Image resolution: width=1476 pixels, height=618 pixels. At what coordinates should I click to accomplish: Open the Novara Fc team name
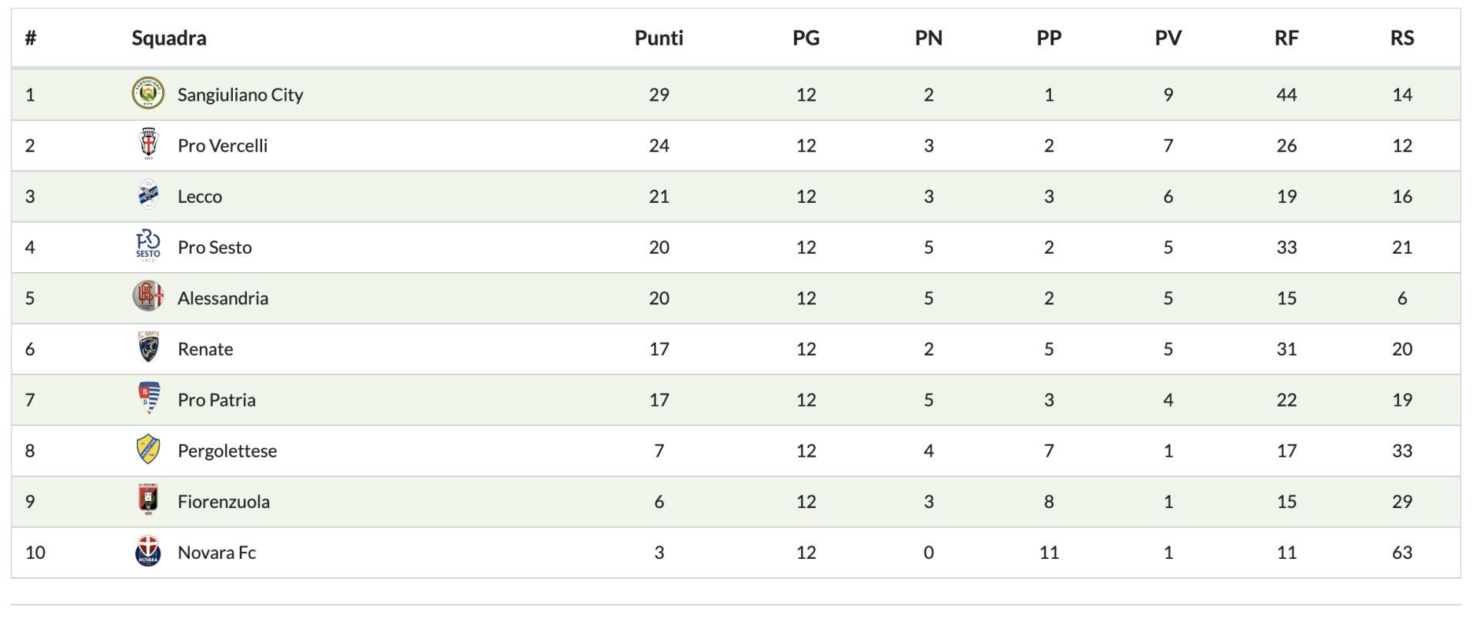216,553
